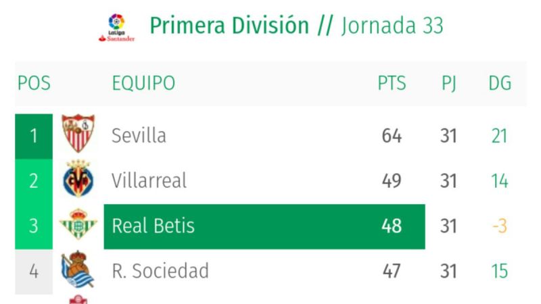541x304 pixels.
Task: Open the Primera División title link
Action: 229,26
